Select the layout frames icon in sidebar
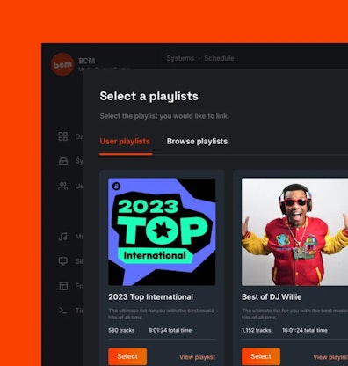This screenshot has height=366, width=348. click(x=63, y=286)
